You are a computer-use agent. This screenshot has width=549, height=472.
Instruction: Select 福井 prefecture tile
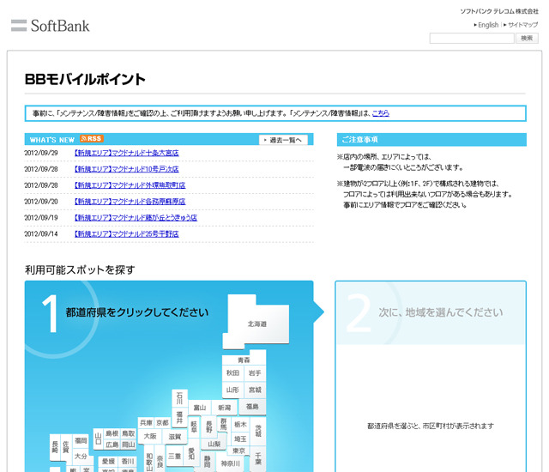[x=179, y=418]
